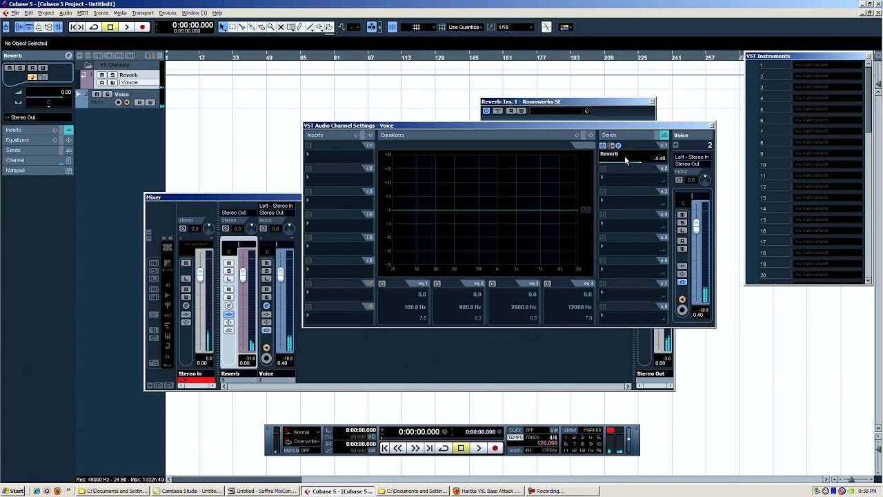883x497 pixels.
Task: Mute the Voice channel in the Mixer
Action: (266, 263)
